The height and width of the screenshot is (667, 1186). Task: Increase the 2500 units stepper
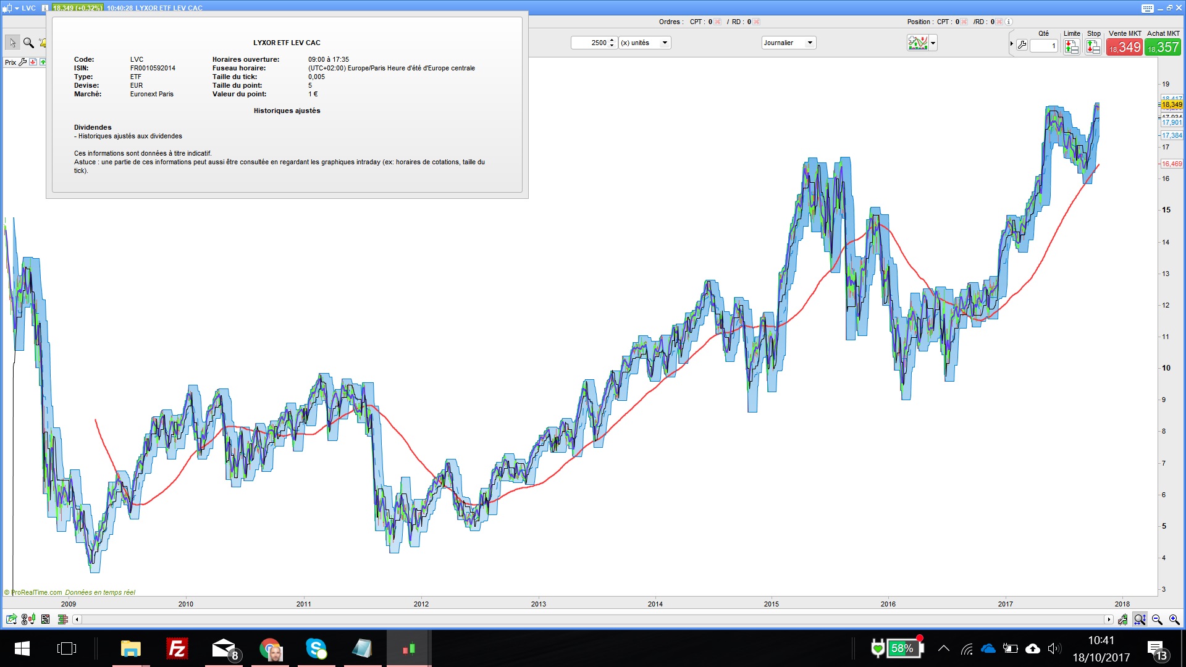pyautogui.click(x=612, y=40)
